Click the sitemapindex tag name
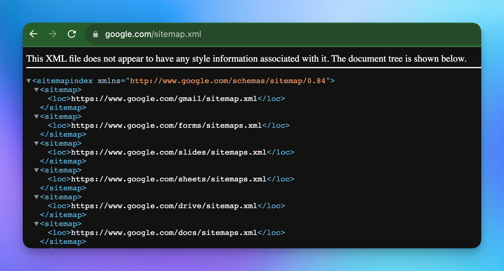 point(65,81)
